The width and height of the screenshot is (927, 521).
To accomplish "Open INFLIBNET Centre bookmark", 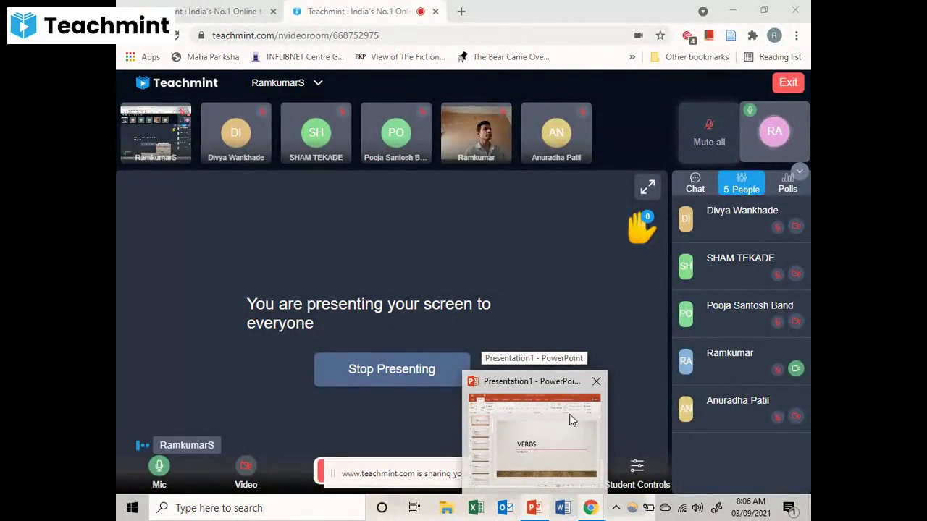I will point(297,57).
